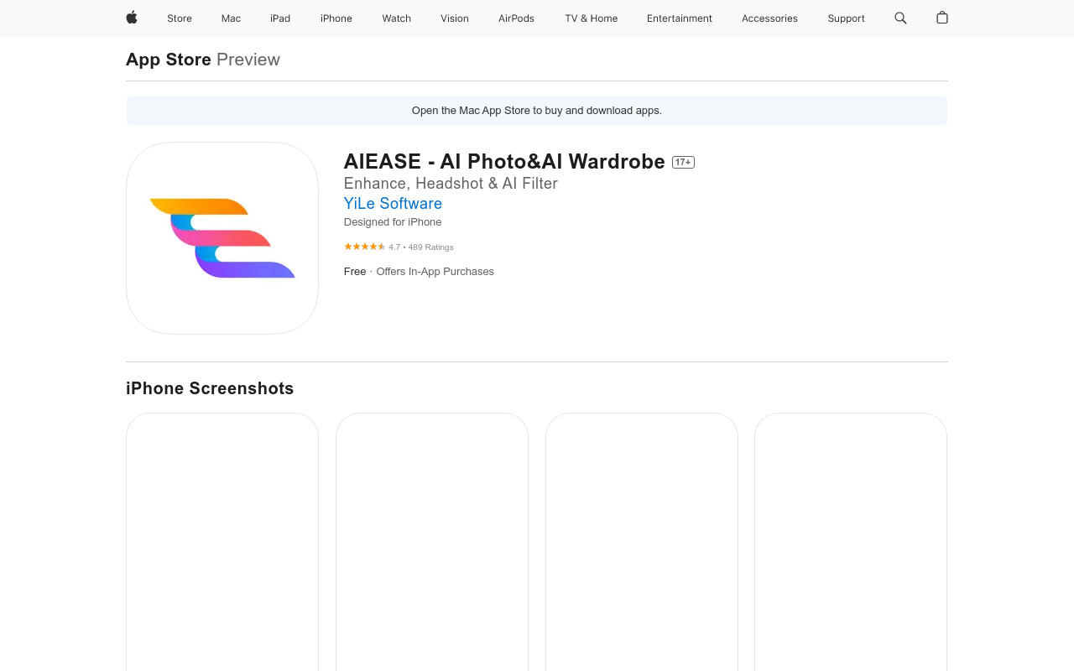
Task: Click the Open the Mac App Store banner
Action: tap(537, 111)
